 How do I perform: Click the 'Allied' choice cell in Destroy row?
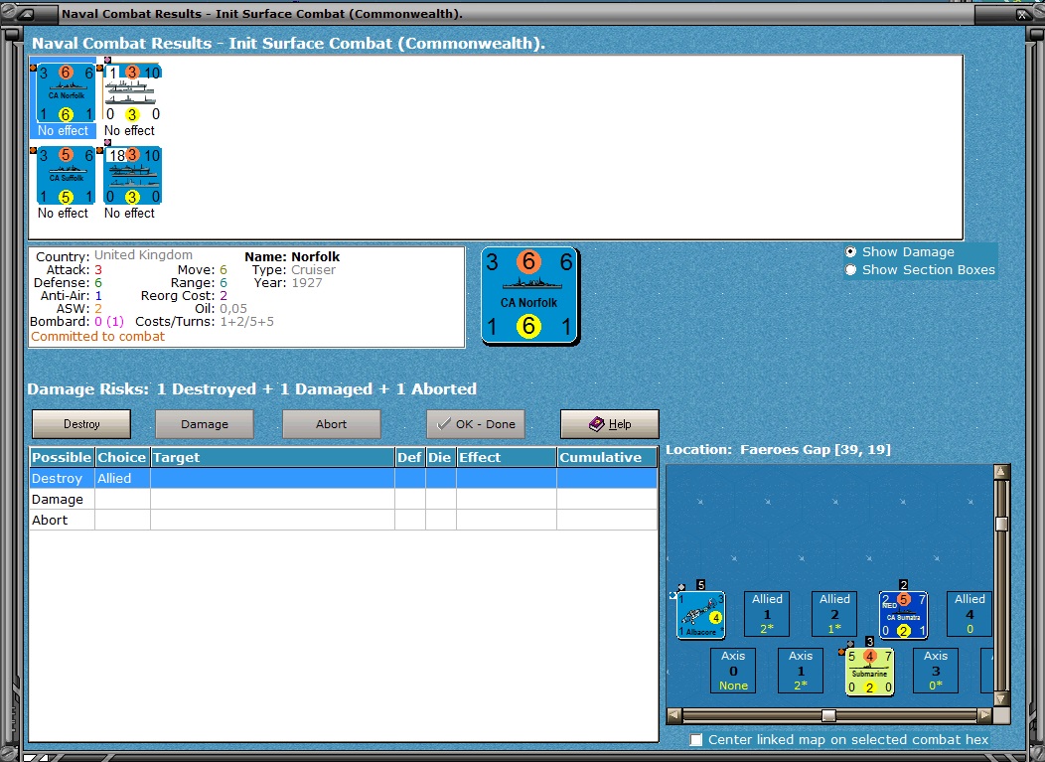pyautogui.click(x=122, y=478)
